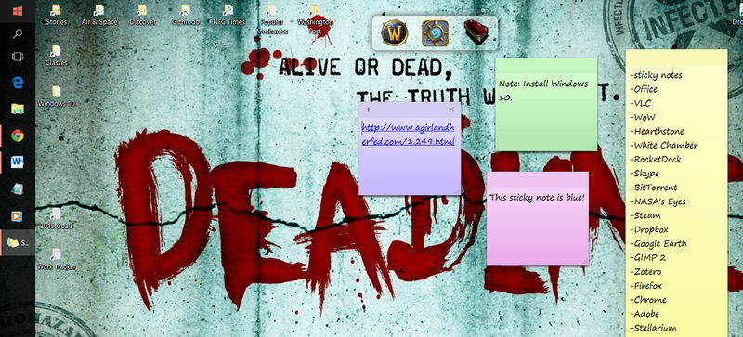This screenshot has width=743, height=337.
Task: Select the Sticky Notes taskbar button
Action: 18,242
